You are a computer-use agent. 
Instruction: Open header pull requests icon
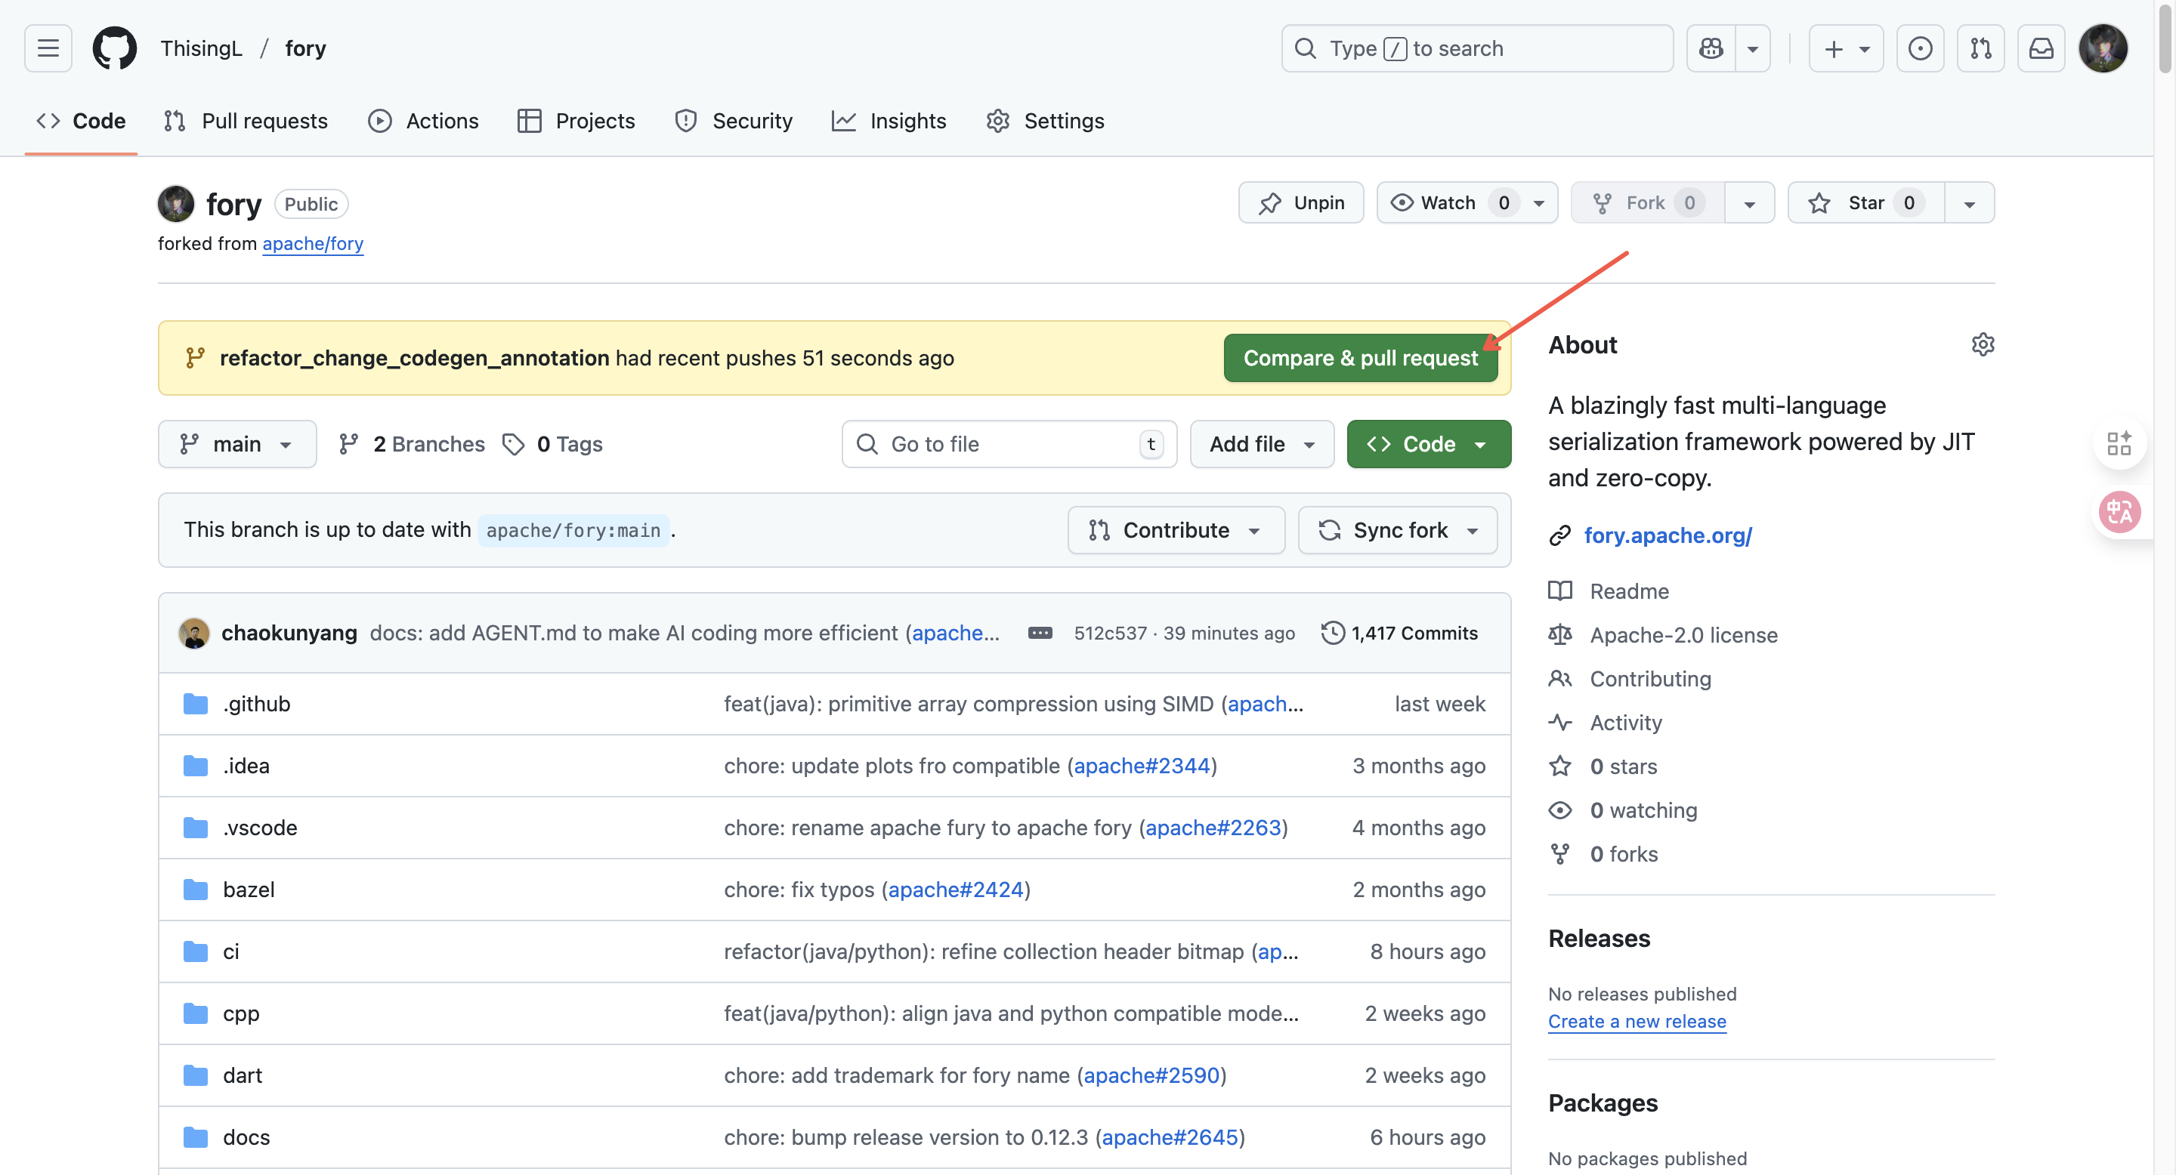click(1980, 48)
